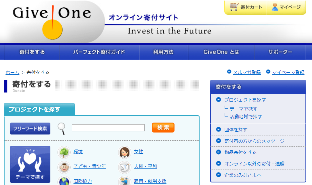The image size is (312, 185).
Task: Click the child face icon for 子ども・青少年
Action: click(x=64, y=167)
